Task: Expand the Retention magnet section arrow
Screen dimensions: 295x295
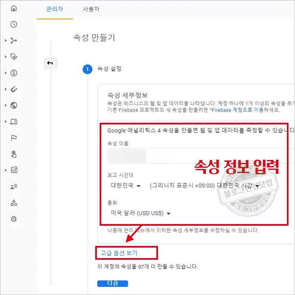Action: click(x=6, y=89)
